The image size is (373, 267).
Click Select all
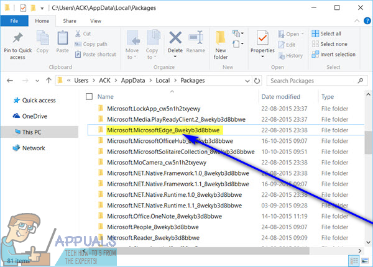(326, 34)
